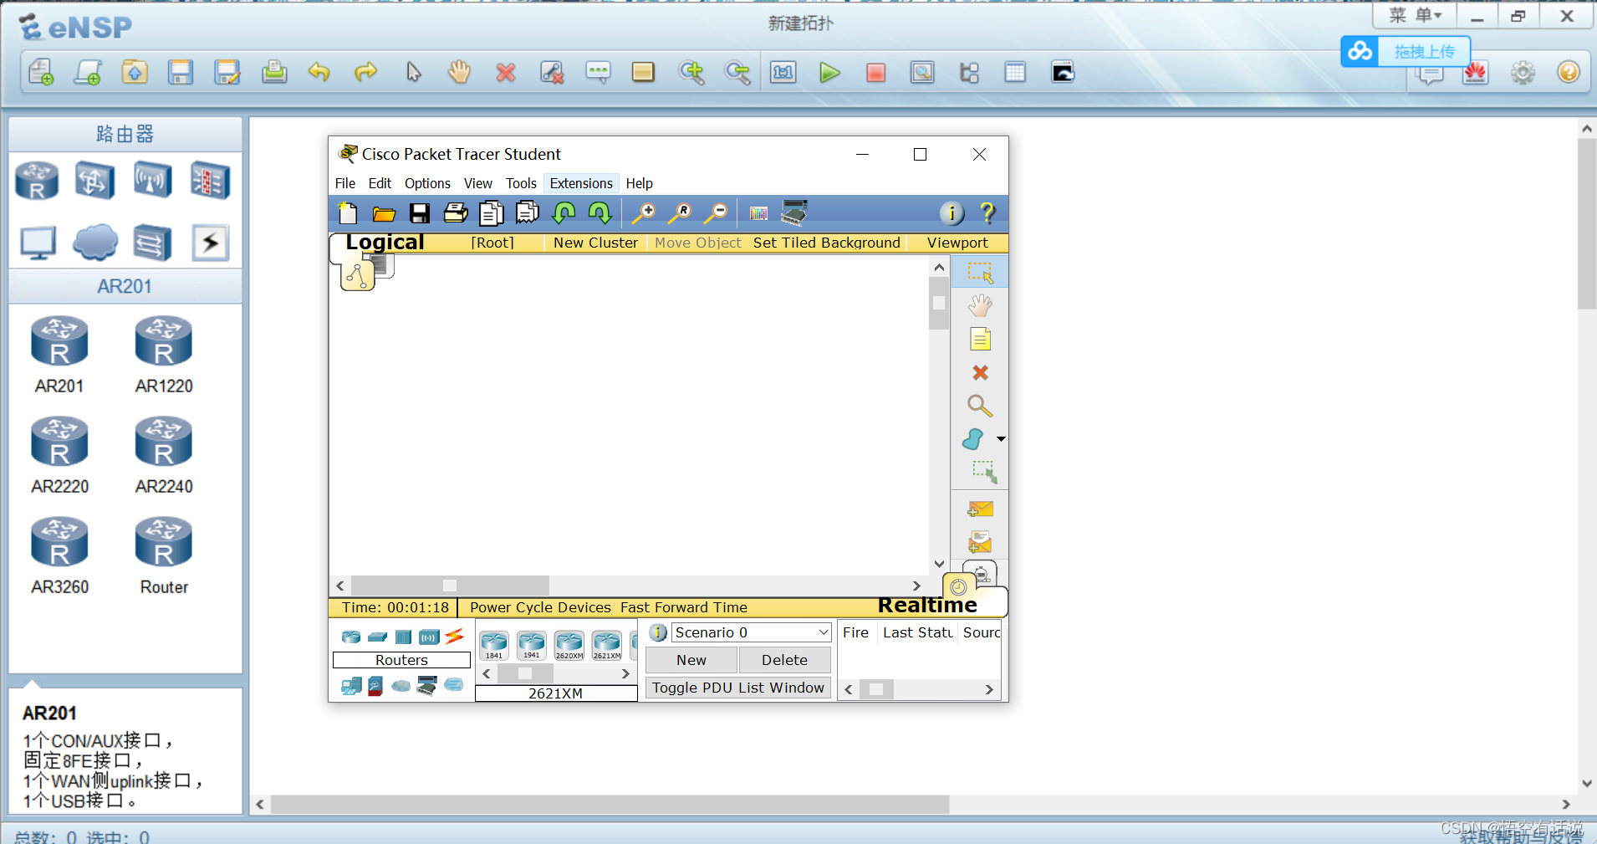The width and height of the screenshot is (1597, 844).
Task: Select the Router generic device in eNSP
Action: pyautogui.click(x=164, y=555)
